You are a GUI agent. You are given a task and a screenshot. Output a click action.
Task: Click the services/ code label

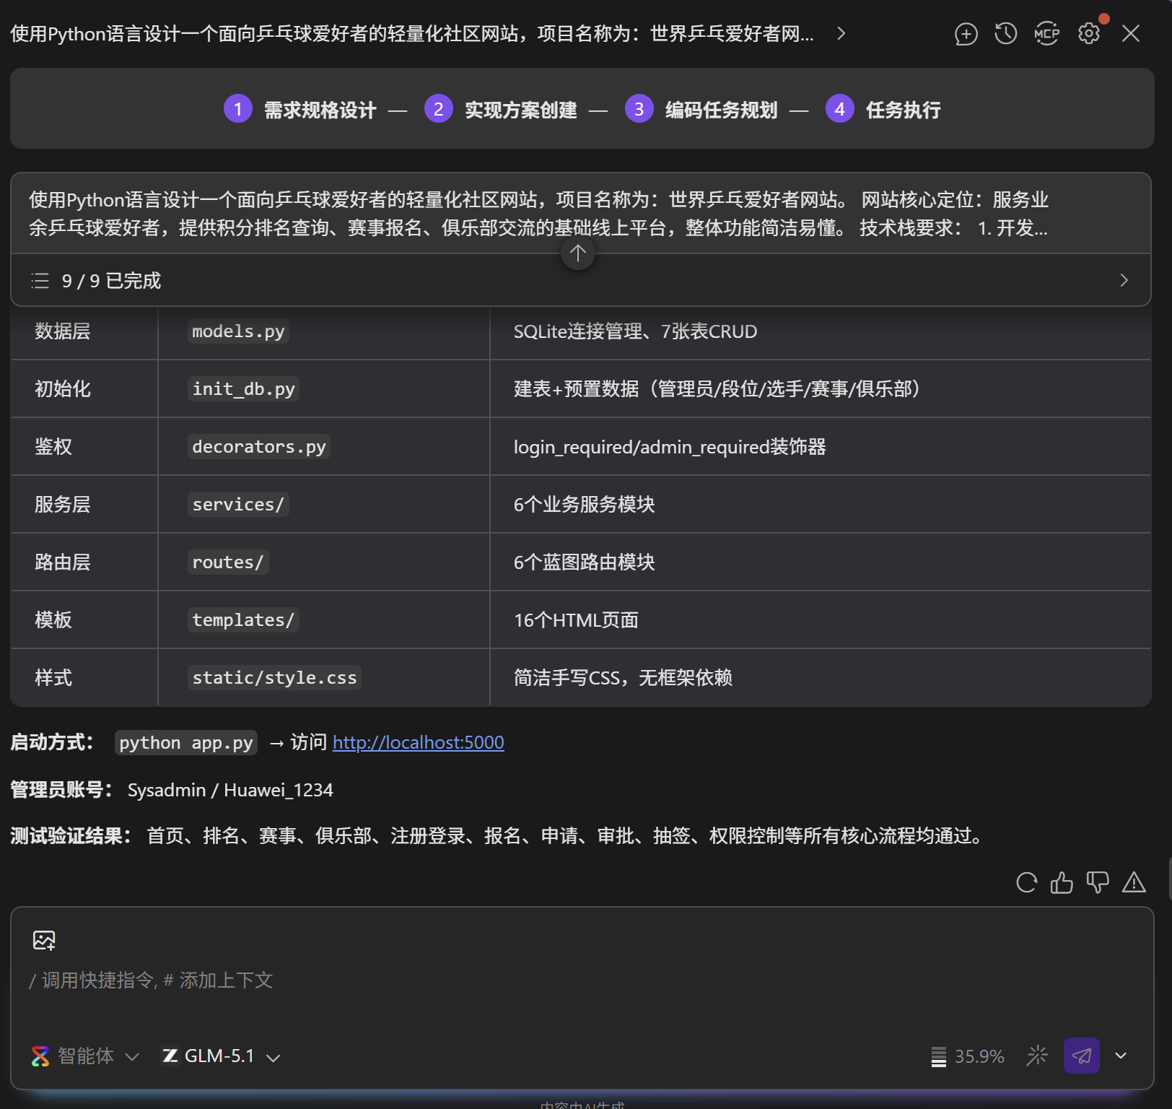pos(238,505)
